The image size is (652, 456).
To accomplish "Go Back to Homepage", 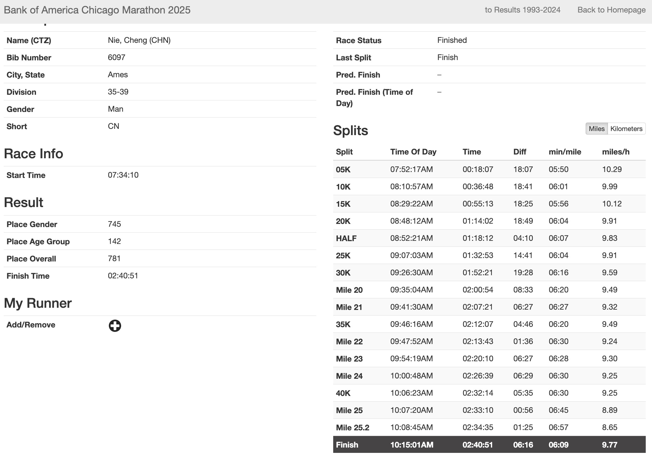I will [611, 10].
